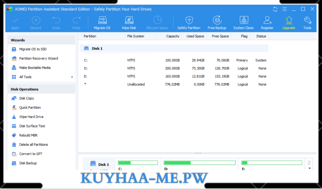This screenshot has height=189, width=322.
Task: Open Safely Partition shield icon
Action: pyautogui.click(x=189, y=20)
